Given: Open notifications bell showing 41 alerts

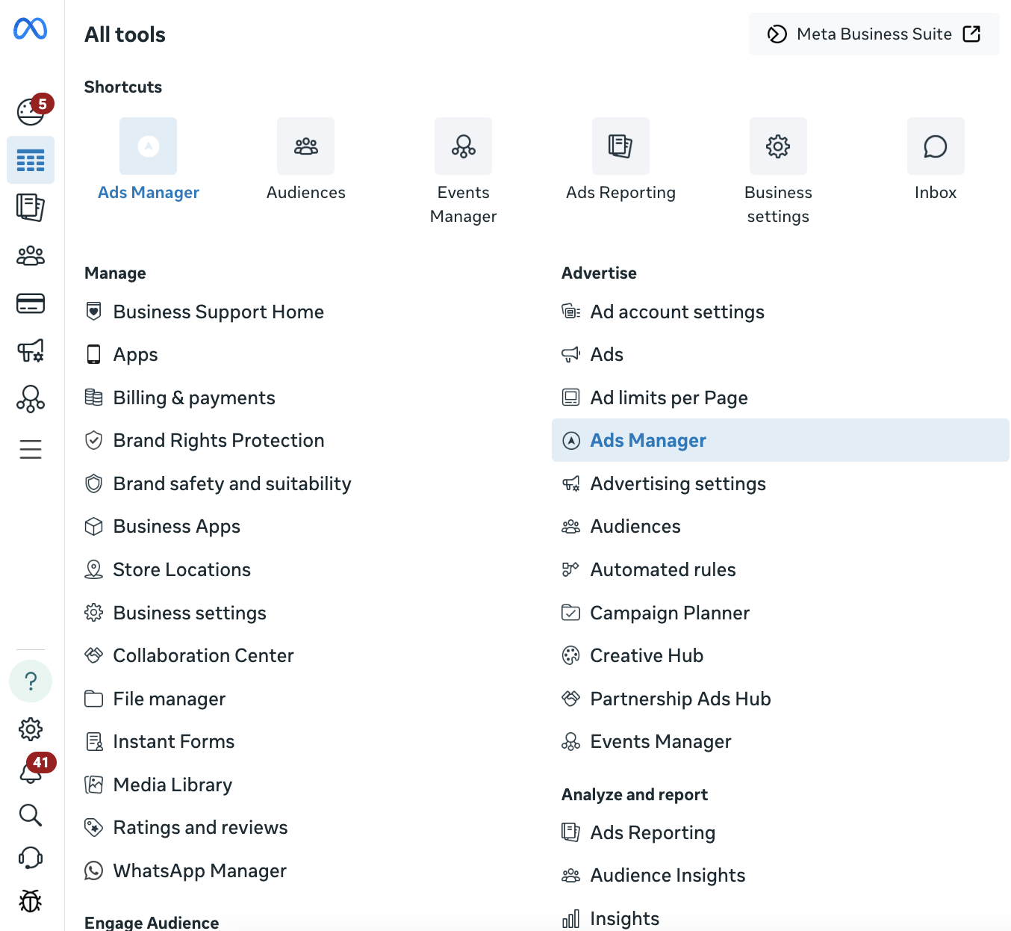Looking at the screenshot, I should (x=30, y=772).
